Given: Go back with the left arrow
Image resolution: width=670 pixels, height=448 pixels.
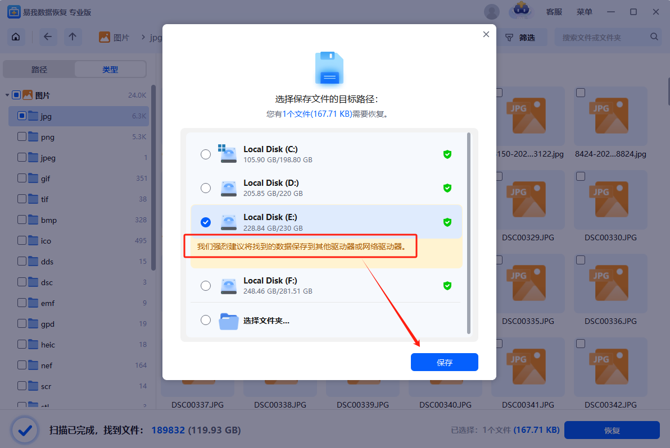Looking at the screenshot, I should 48,37.
